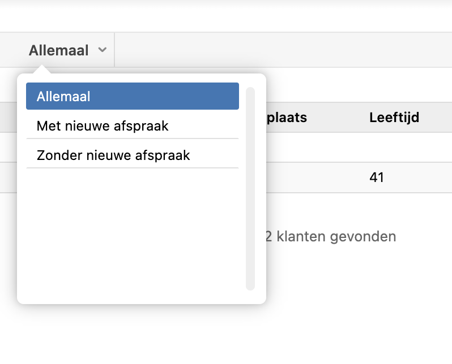Screen dimensions: 452x364
Task: Select the table row with age 41
Action: tap(340, 177)
